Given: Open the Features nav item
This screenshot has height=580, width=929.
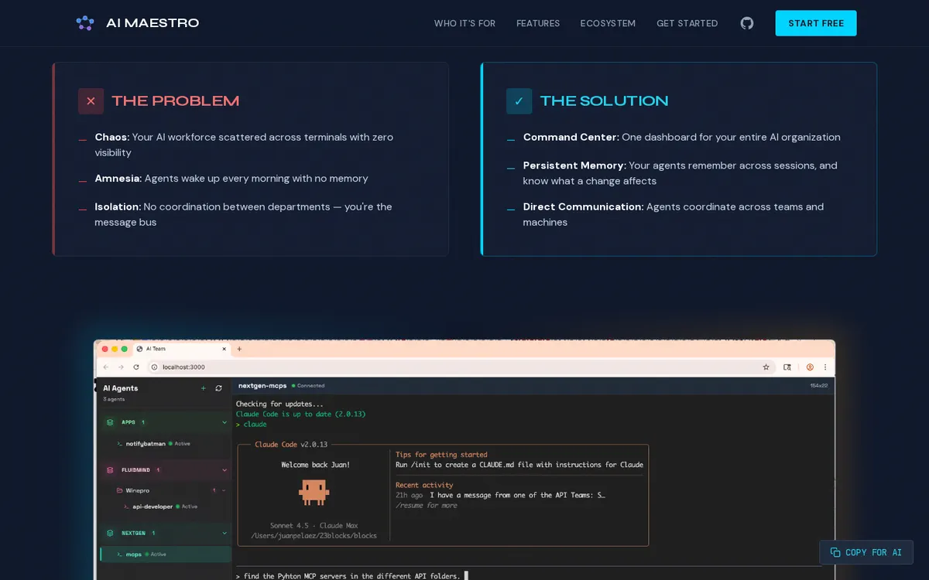Looking at the screenshot, I should pos(538,23).
